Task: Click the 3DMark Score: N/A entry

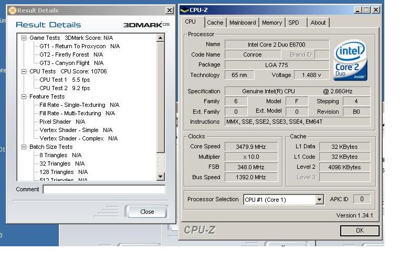Action: pos(89,38)
